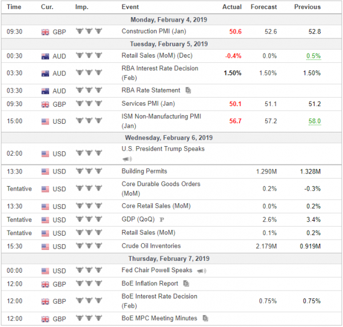The image size is (343, 327).
Task: Click the Tuesday, February 5, 2019 date header
Action: point(169,44)
